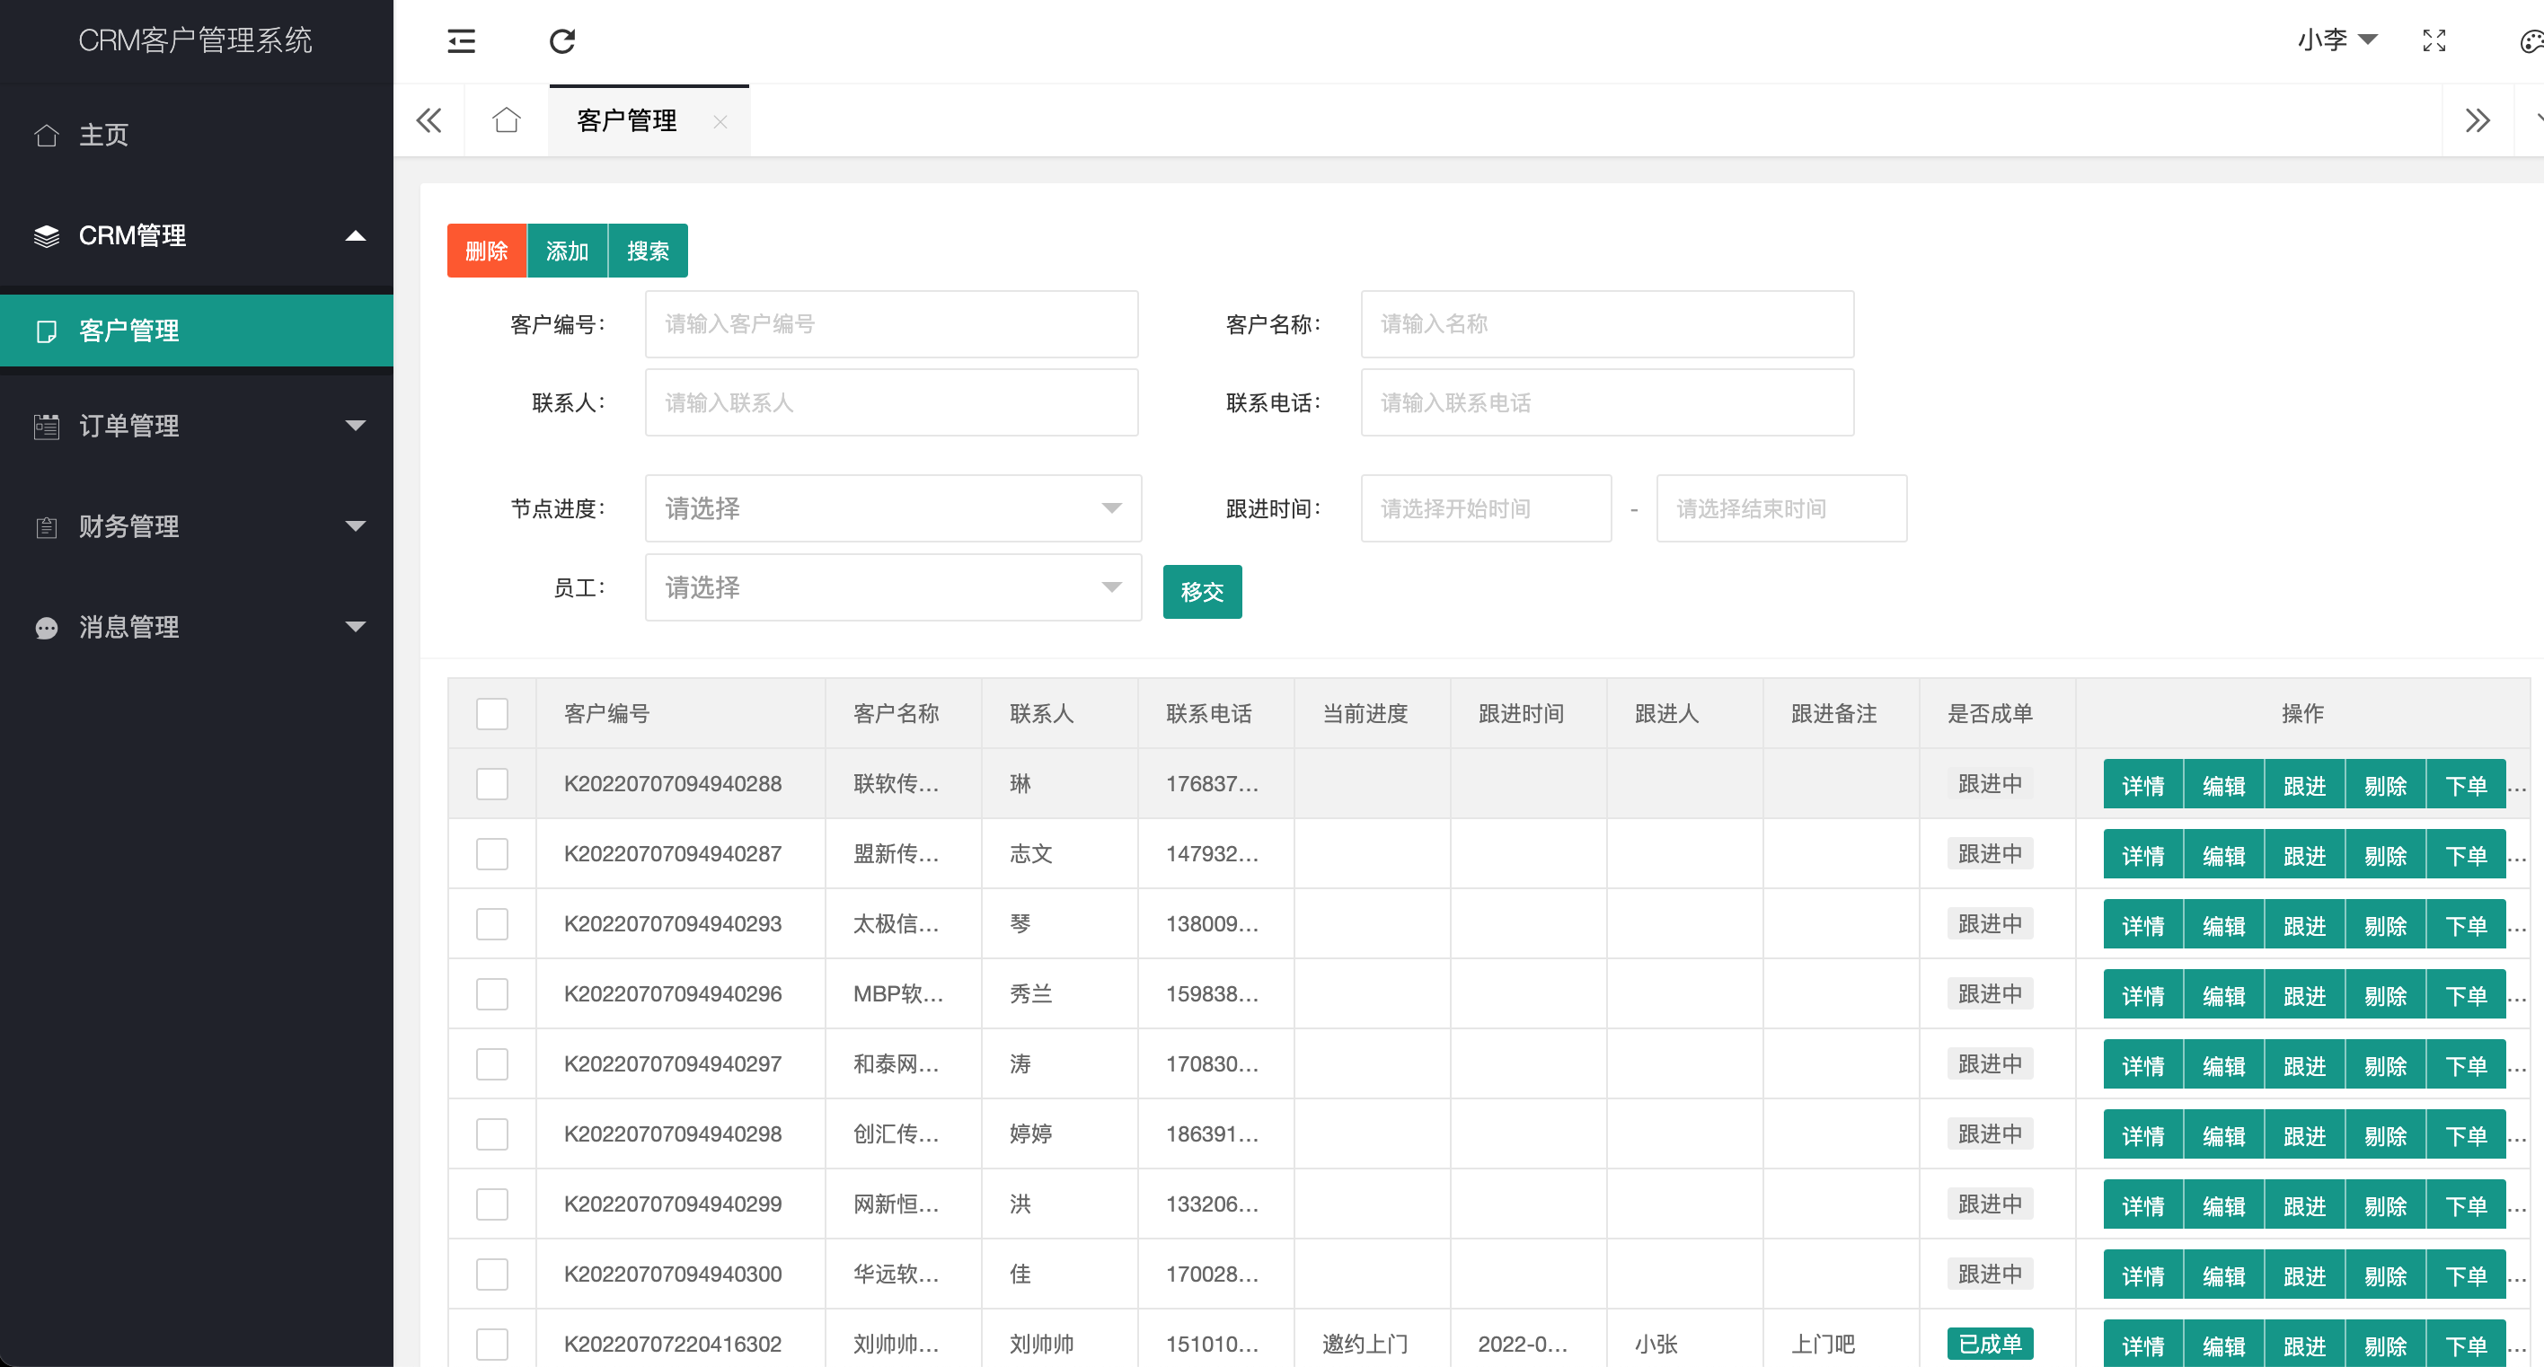Collapse the sidebar with the menu-fold icon

(461, 41)
